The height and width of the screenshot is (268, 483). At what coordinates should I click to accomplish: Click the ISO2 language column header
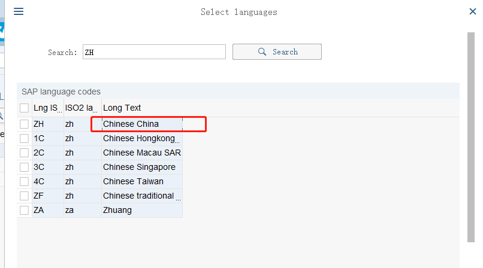[x=81, y=108]
